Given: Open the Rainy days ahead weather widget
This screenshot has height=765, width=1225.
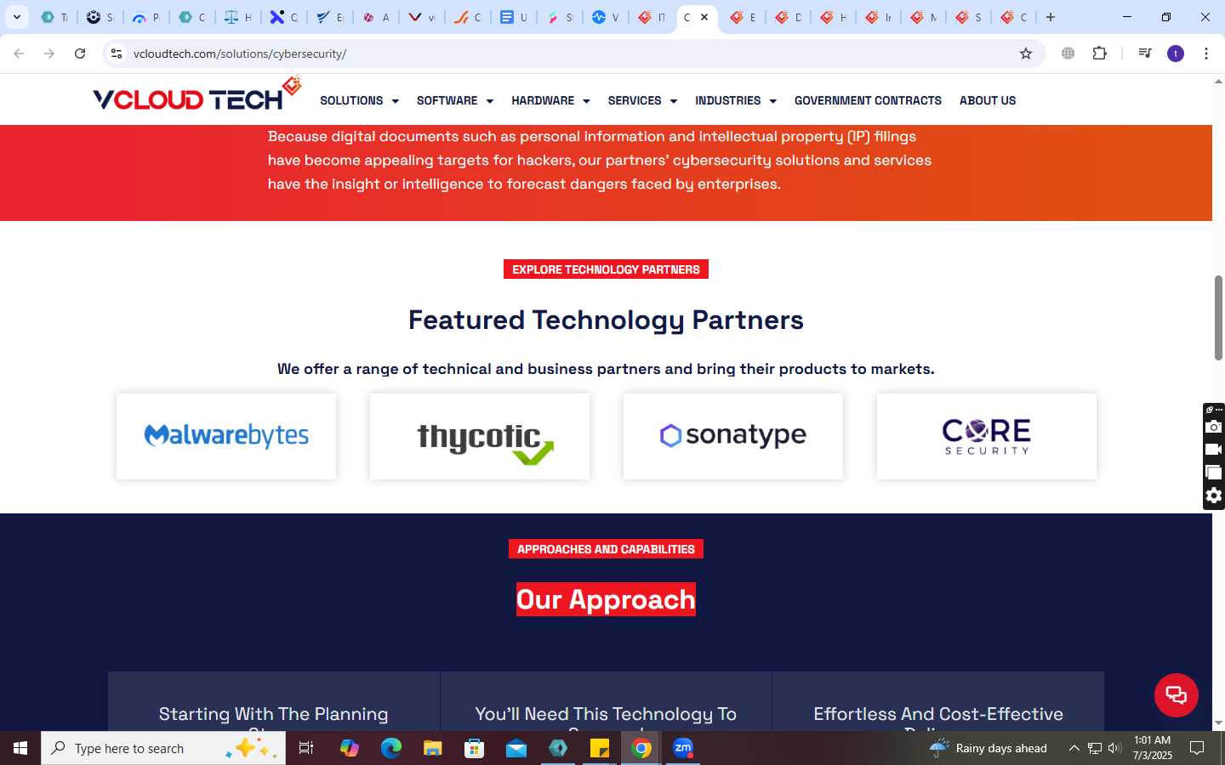Looking at the screenshot, I should point(989,748).
